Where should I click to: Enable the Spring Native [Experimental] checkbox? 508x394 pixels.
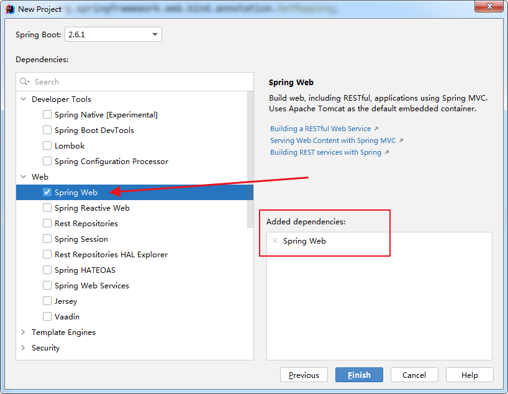[x=47, y=114]
